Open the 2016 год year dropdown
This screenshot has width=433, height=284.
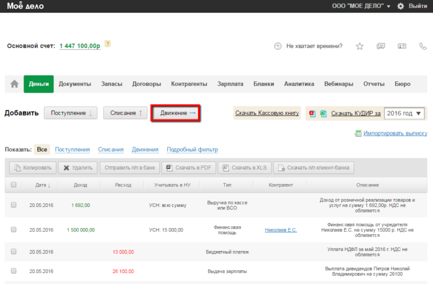(x=405, y=113)
